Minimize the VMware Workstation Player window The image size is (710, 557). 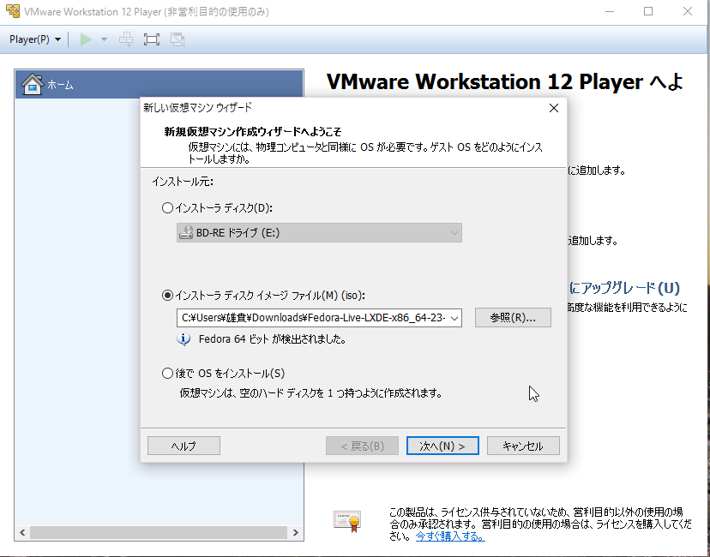[x=610, y=11]
